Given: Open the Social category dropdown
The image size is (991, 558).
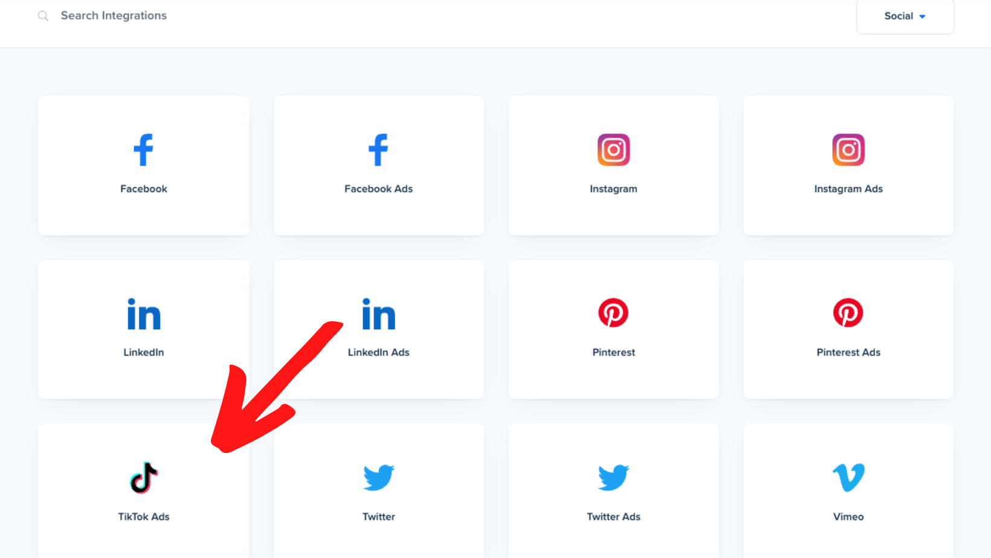Looking at the screenshot, I should [x=905, y=16].
